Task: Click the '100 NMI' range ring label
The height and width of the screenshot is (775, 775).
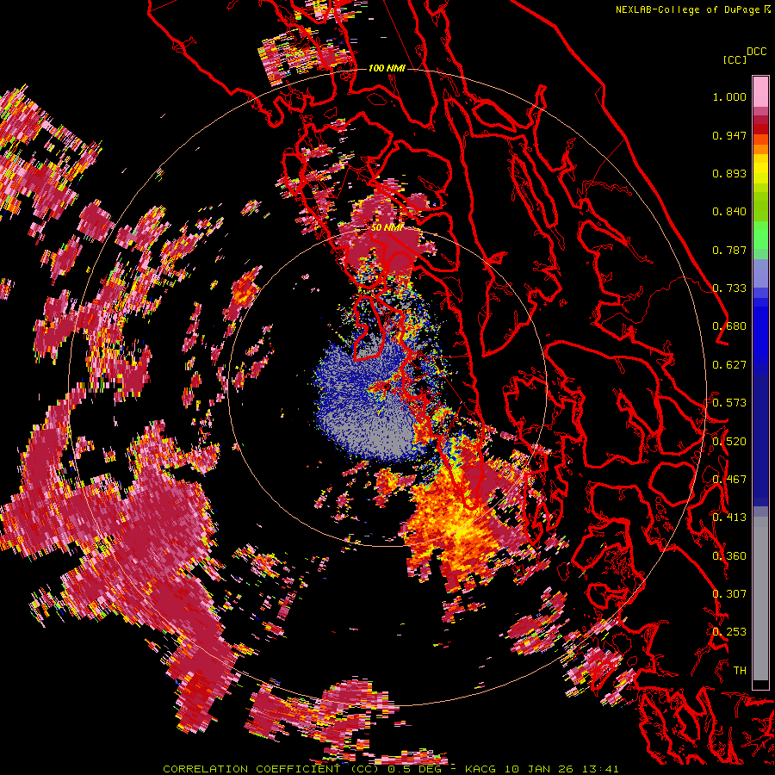Action: tap(387, 68)
